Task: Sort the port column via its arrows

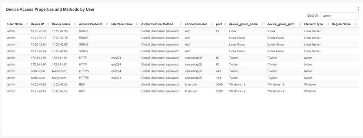Action: click(225, 24)
